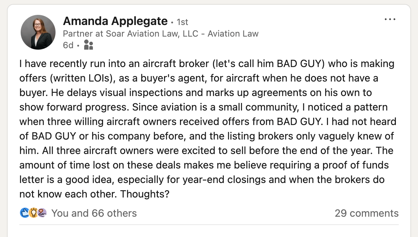Click the "1st" connection degree label
The width and height of the screenshot is (418, 237).
point(182,22)
